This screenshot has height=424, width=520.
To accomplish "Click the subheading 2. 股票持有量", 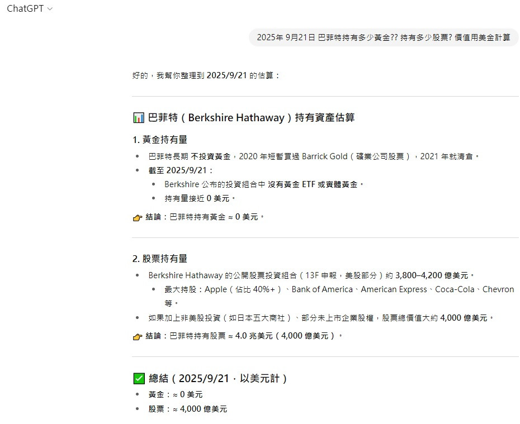I will 160,259.
